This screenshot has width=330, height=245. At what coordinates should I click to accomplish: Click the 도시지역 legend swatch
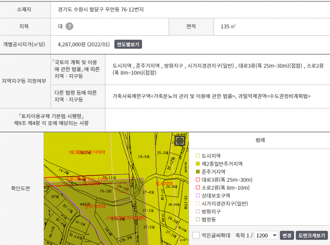(198, 156)
